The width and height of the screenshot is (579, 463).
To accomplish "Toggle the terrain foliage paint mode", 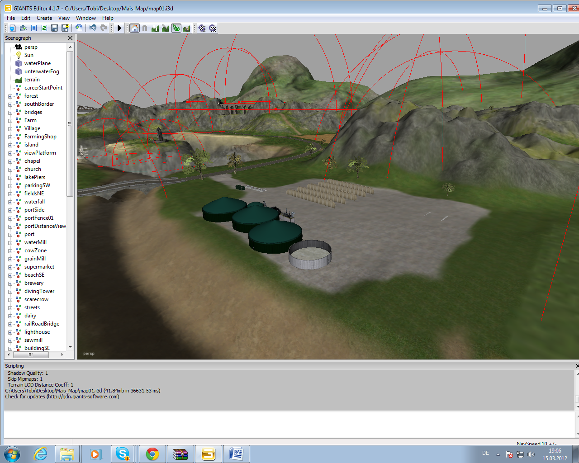I will [176, 28].
